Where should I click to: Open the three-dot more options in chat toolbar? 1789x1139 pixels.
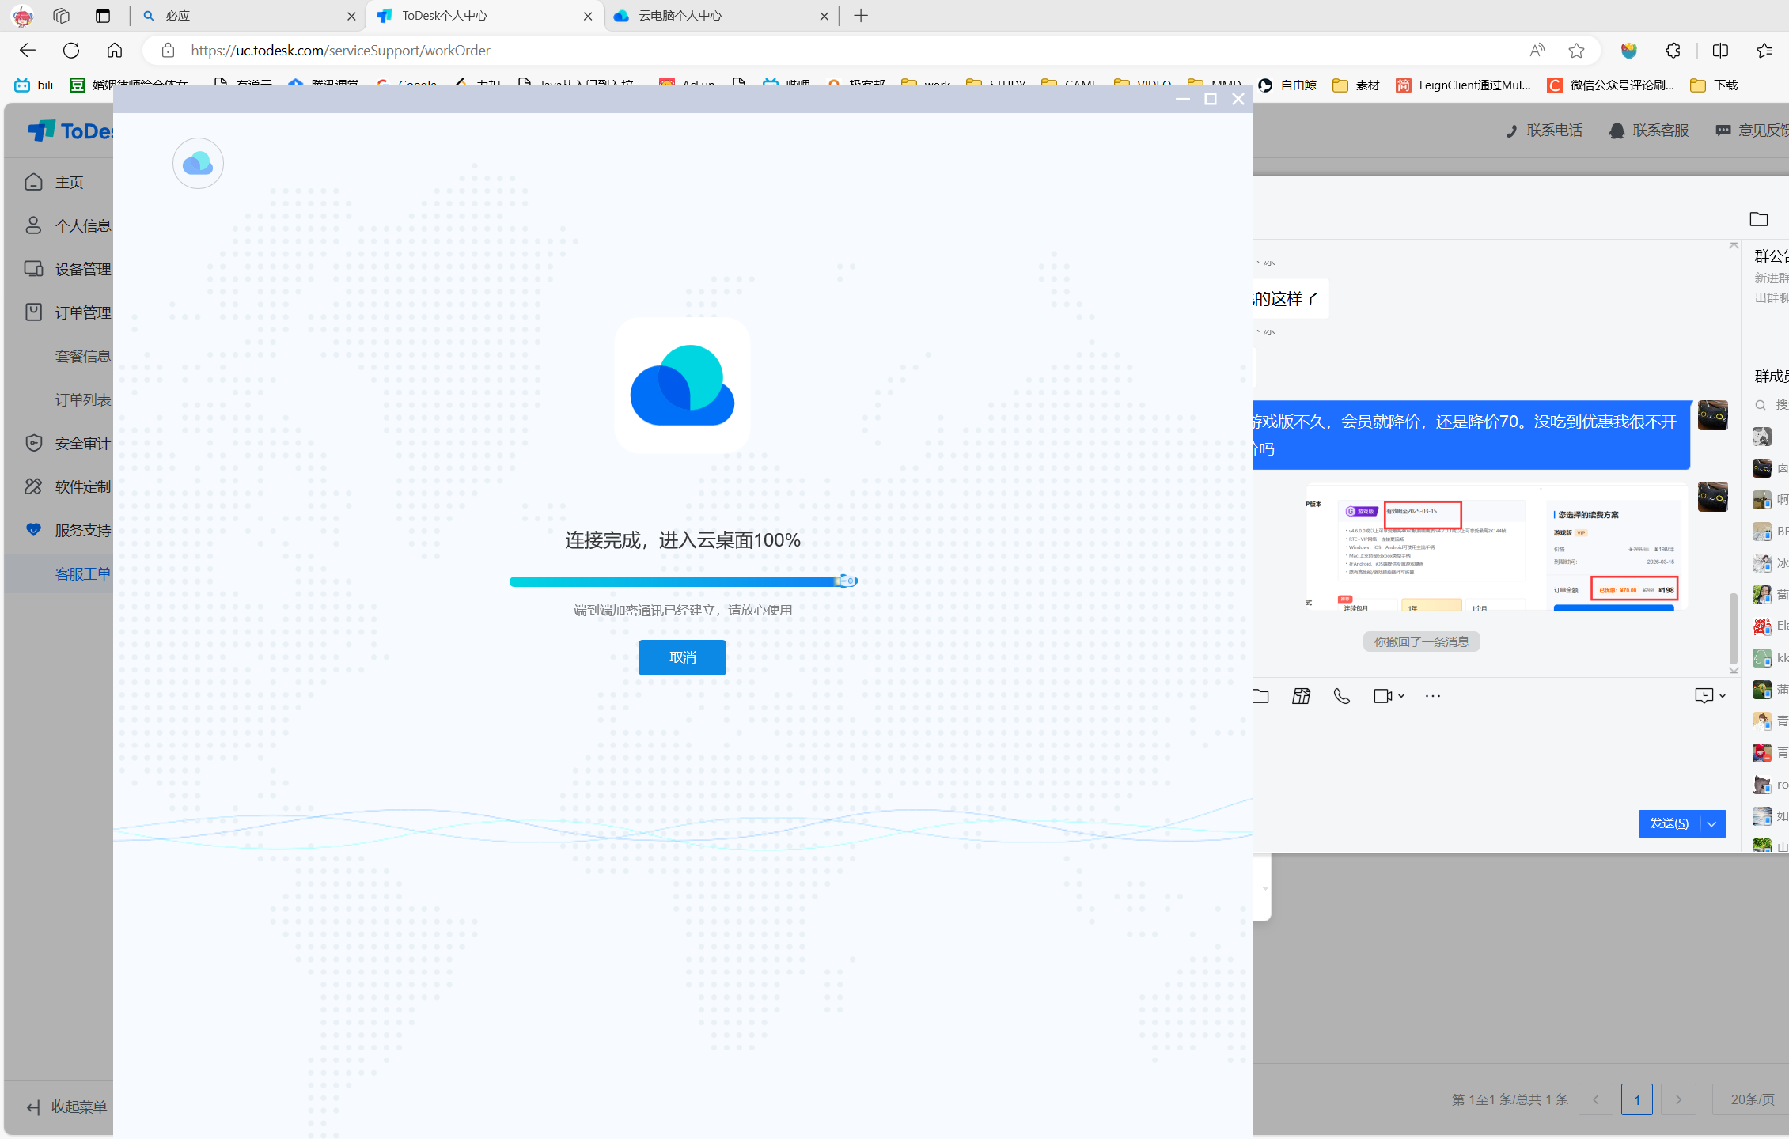[1432, 696]
